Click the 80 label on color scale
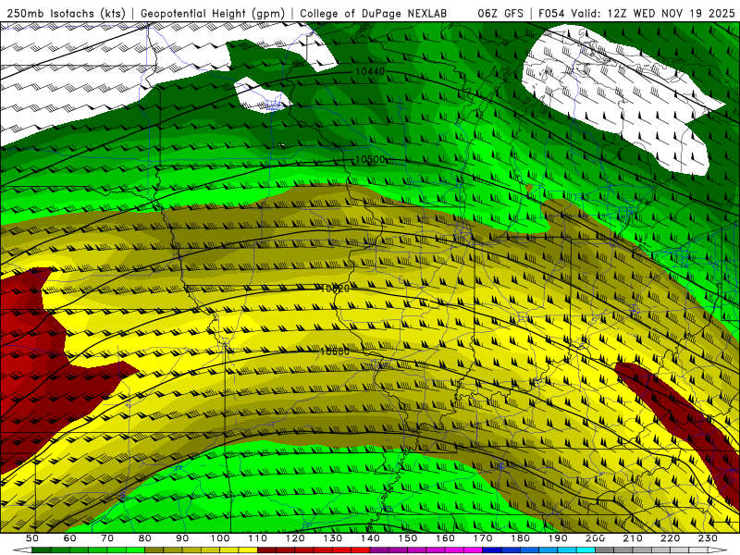This screenshot has width=740, height=555. (145, 538)
